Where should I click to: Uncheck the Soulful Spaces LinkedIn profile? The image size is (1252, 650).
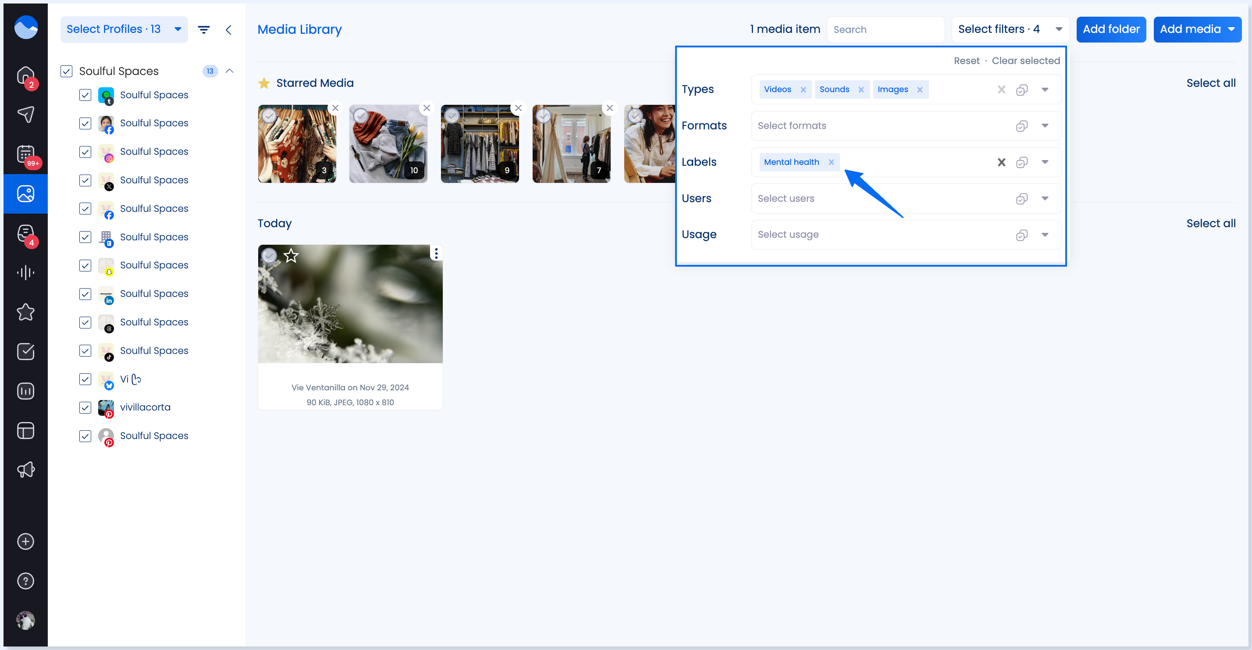coord(85,294)
